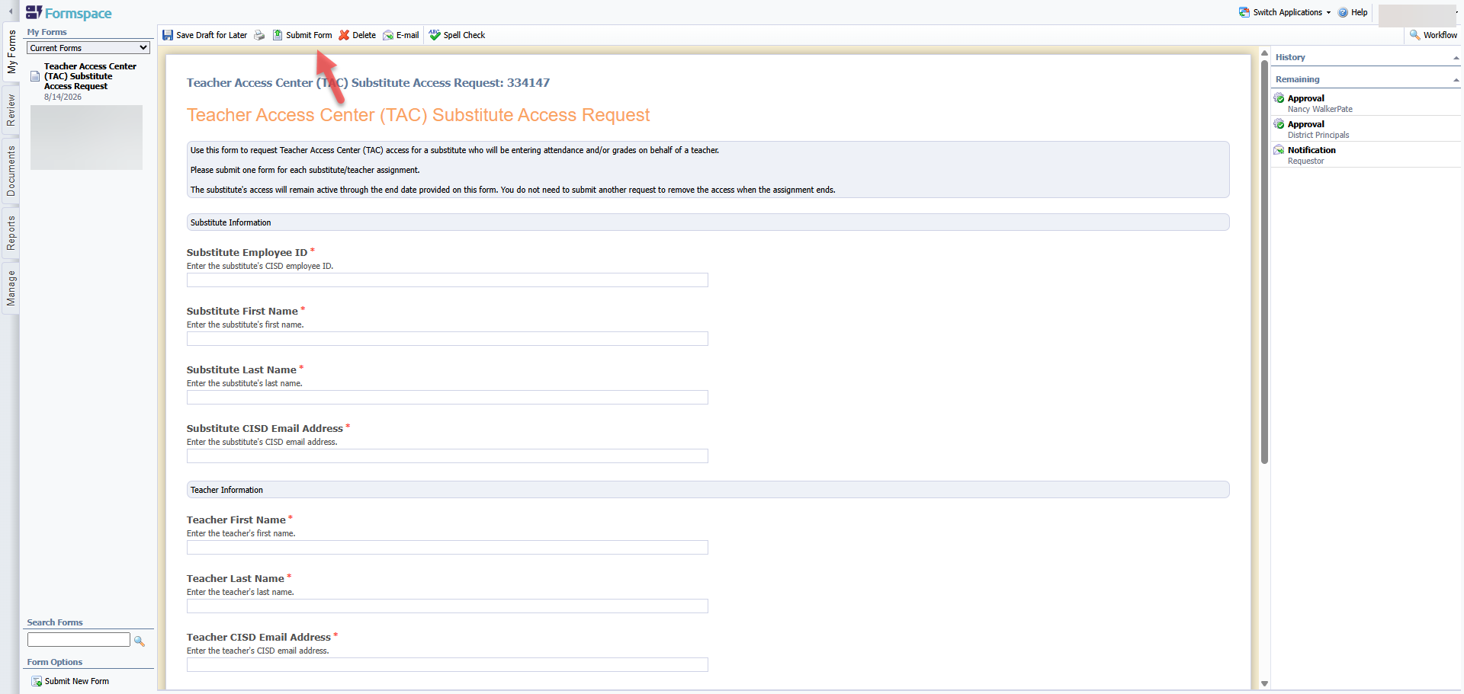Click the Teacher First Name field
Viewport: 1464px width, 694px height.
coord(448,548)
